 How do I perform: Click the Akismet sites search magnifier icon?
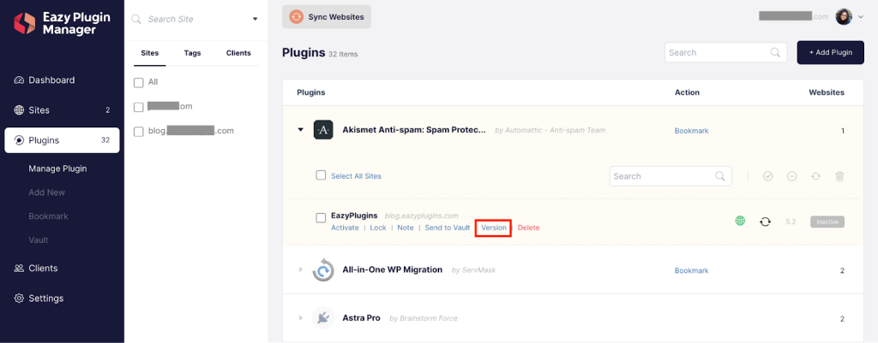click(x=720, y=176)
